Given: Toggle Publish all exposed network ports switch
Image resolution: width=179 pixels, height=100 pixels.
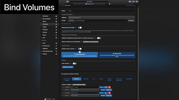Looking at the screenshot, I should point(99,38).
